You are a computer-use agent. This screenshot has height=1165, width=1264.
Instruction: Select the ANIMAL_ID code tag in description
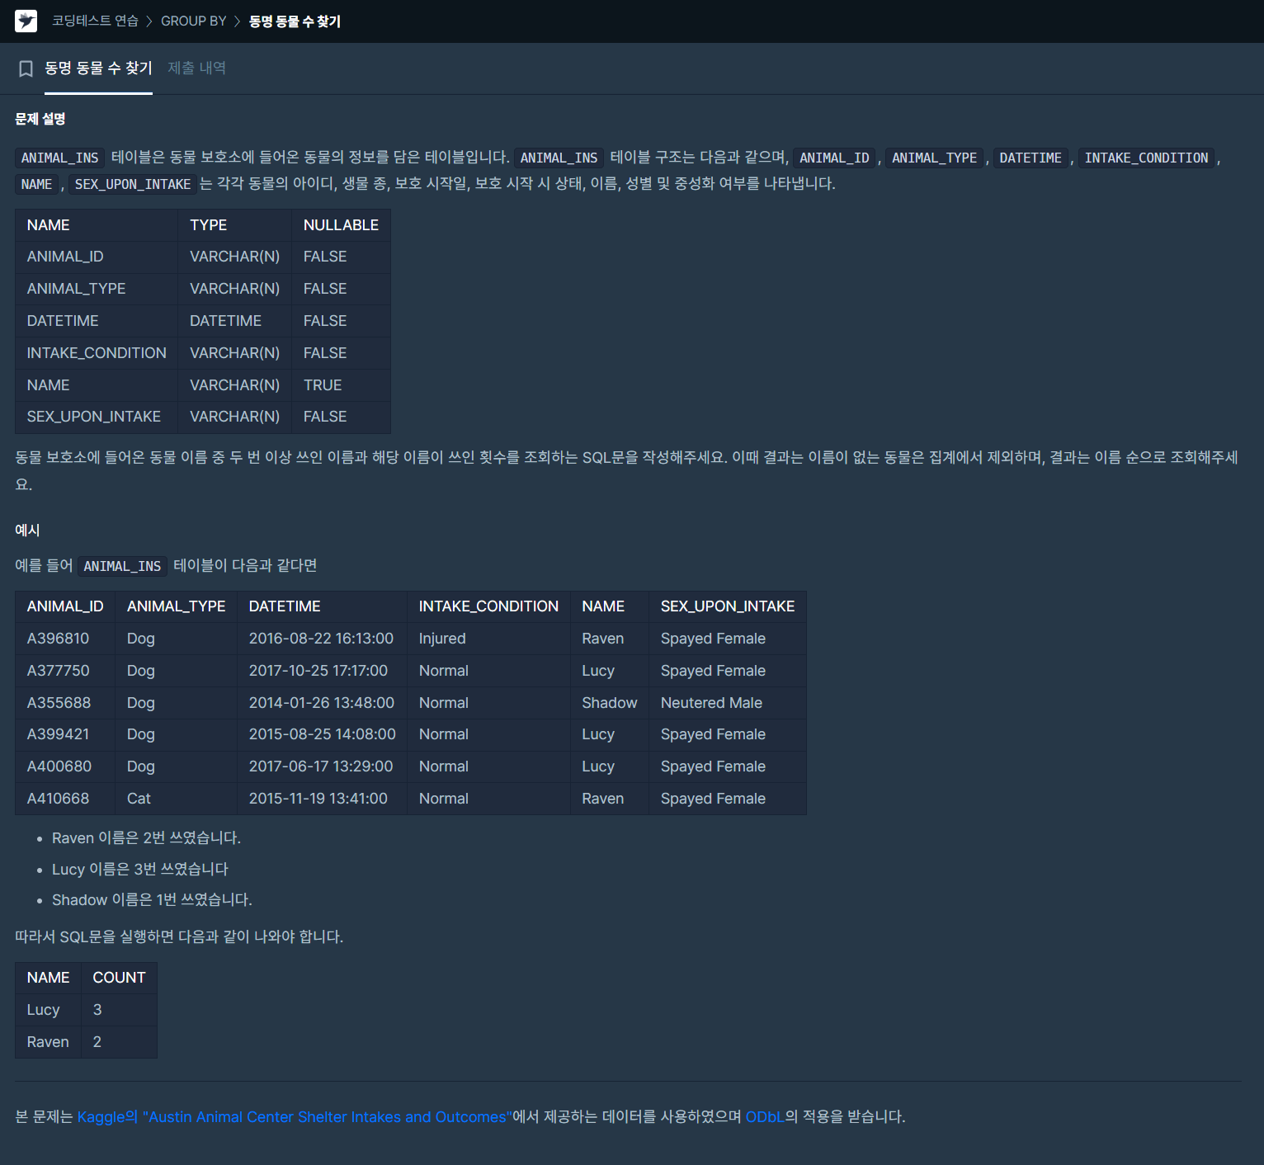tap(834, 158)
